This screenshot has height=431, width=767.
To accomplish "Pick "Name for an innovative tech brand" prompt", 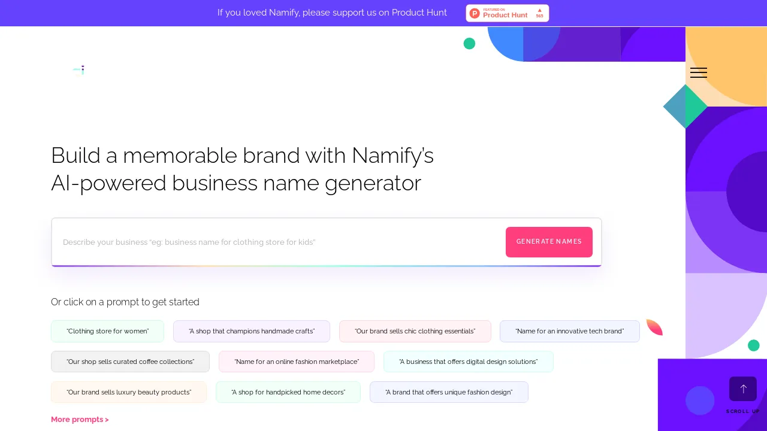I will click(570, 332).
